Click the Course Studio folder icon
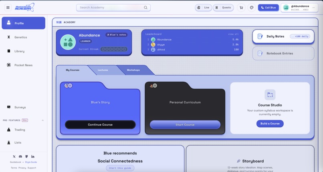Viewport: 323px width, 172px height. click(270, 94)
